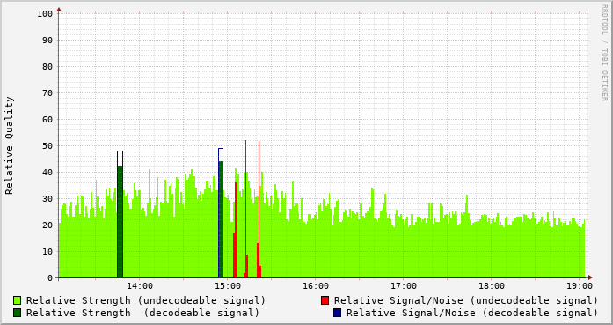Click the 15:00 time axis label
The height and width of the screenshot is (325, 613).
228,286
